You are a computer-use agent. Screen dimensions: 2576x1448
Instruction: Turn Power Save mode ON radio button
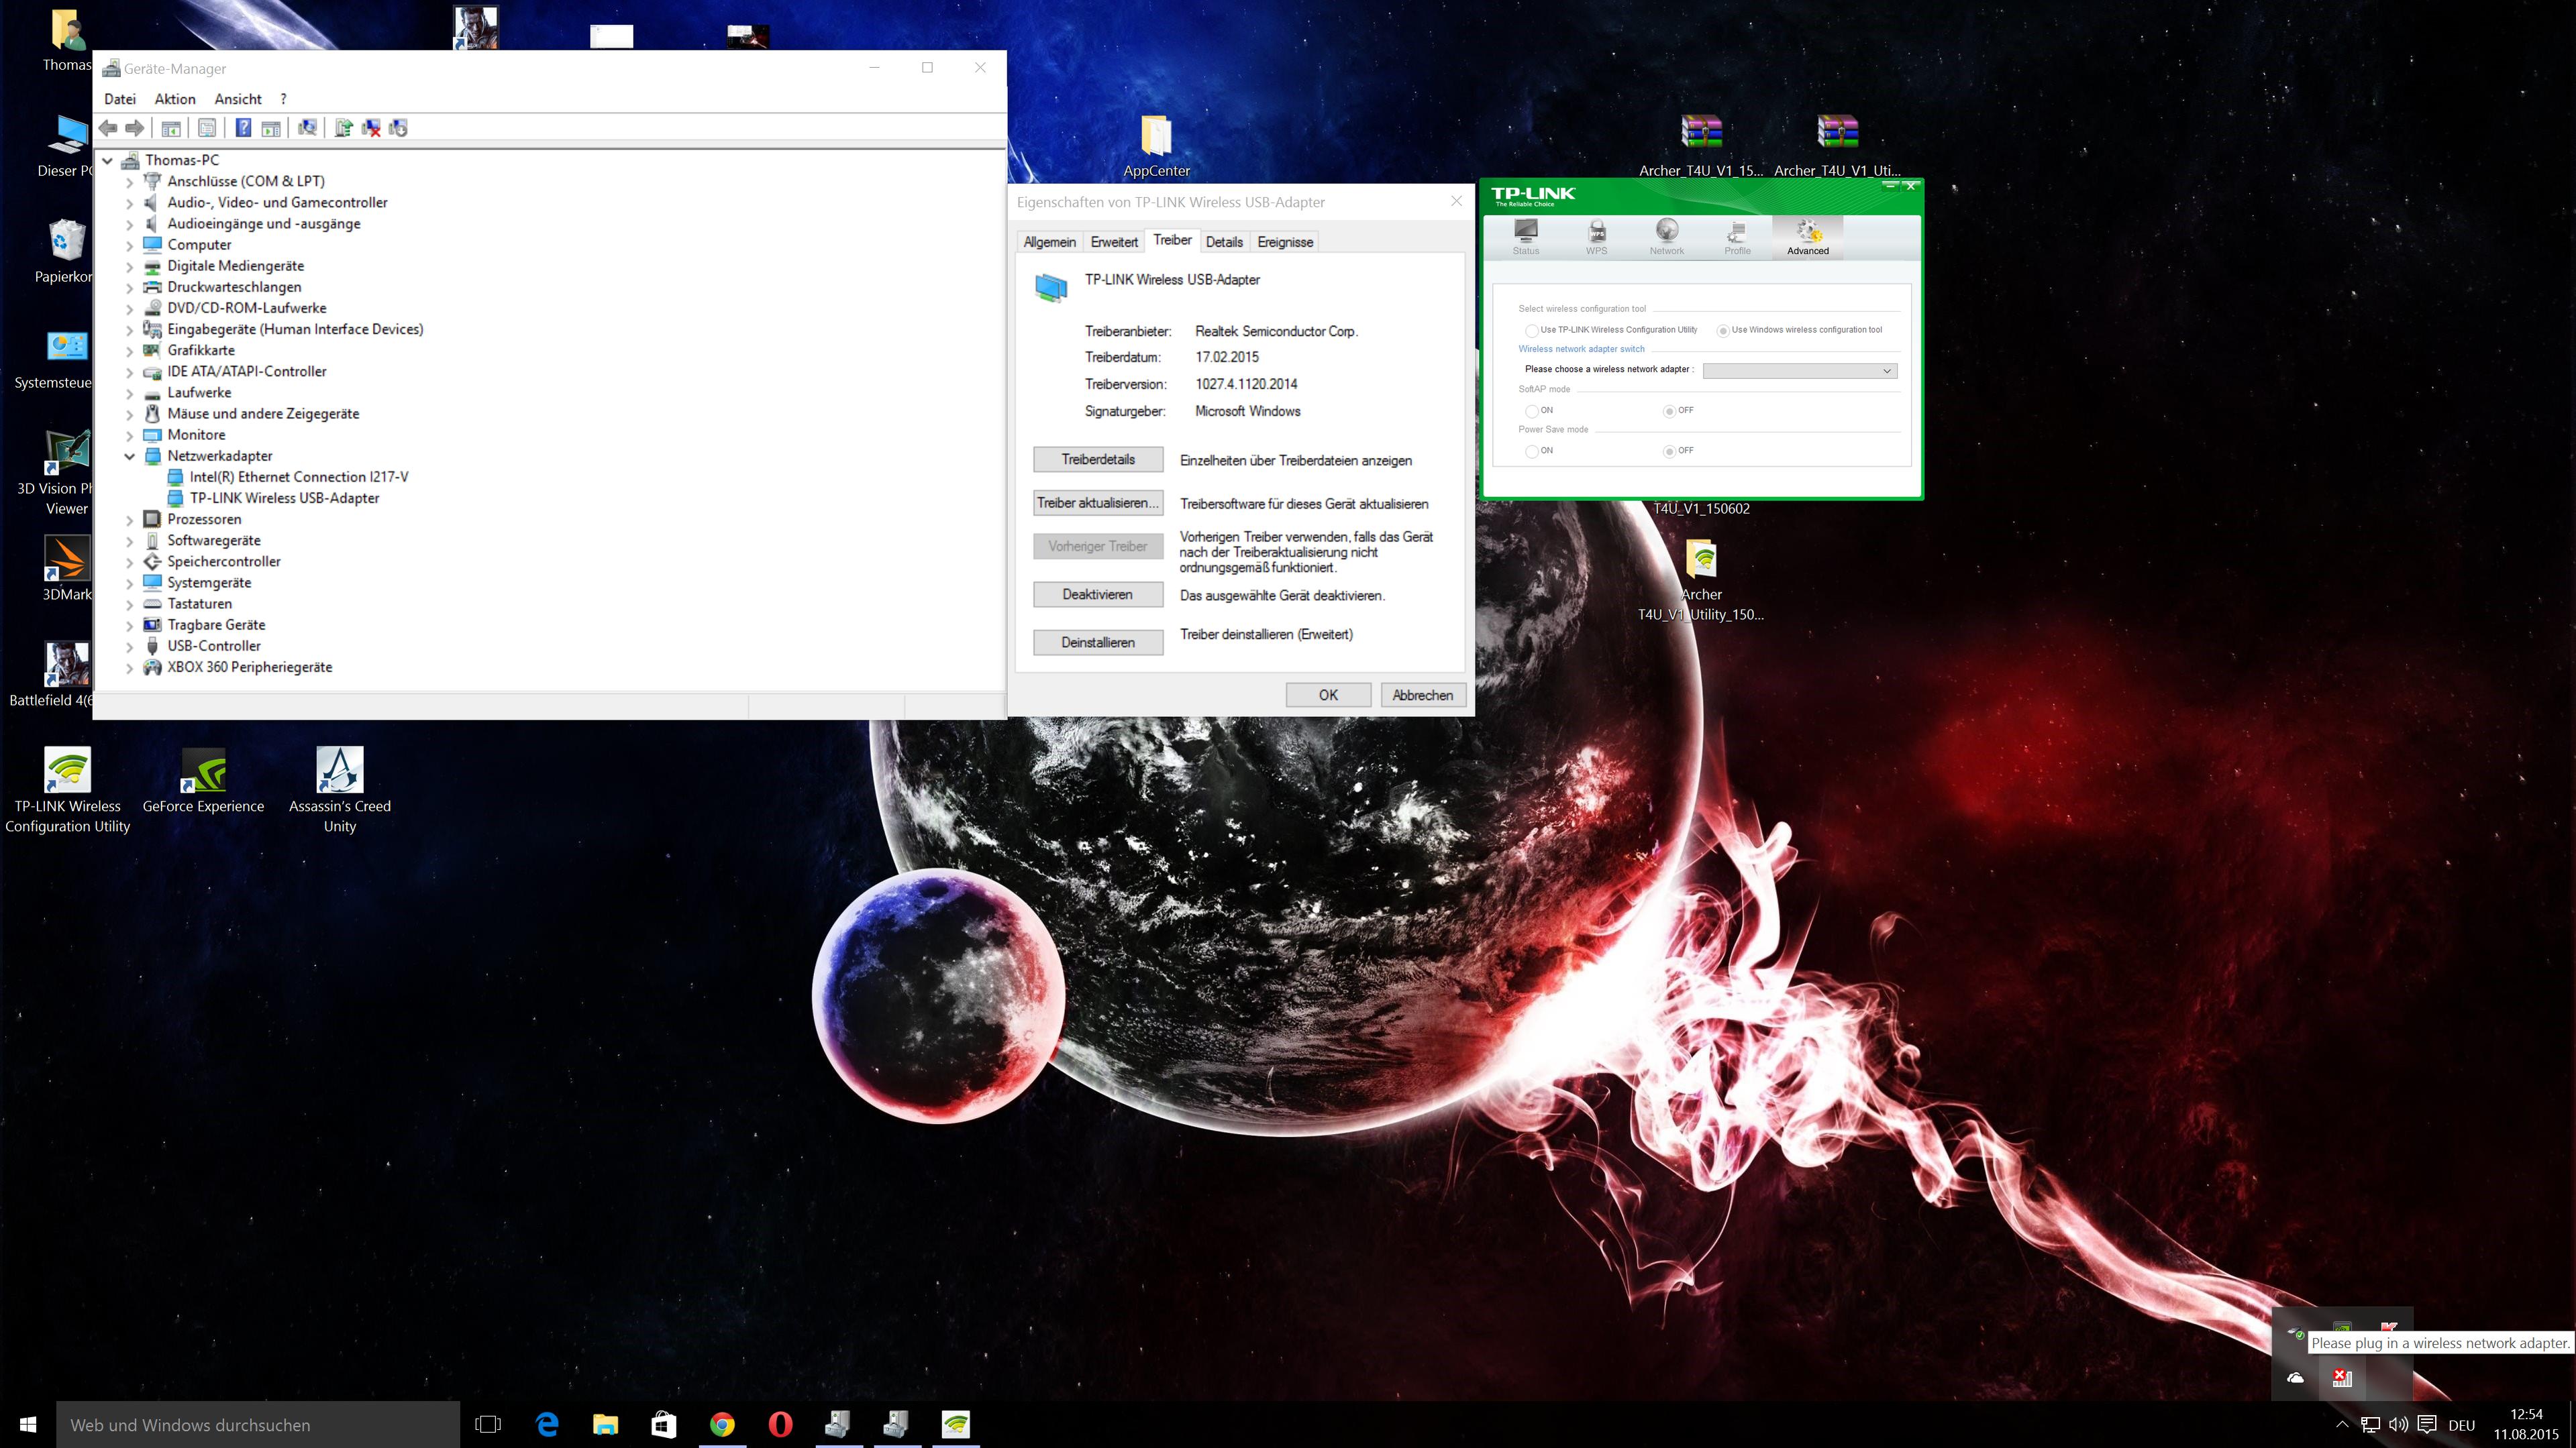tap(1531, 451)
